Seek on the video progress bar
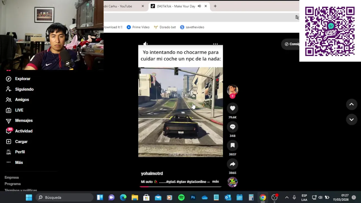 [x=180, y=186]
